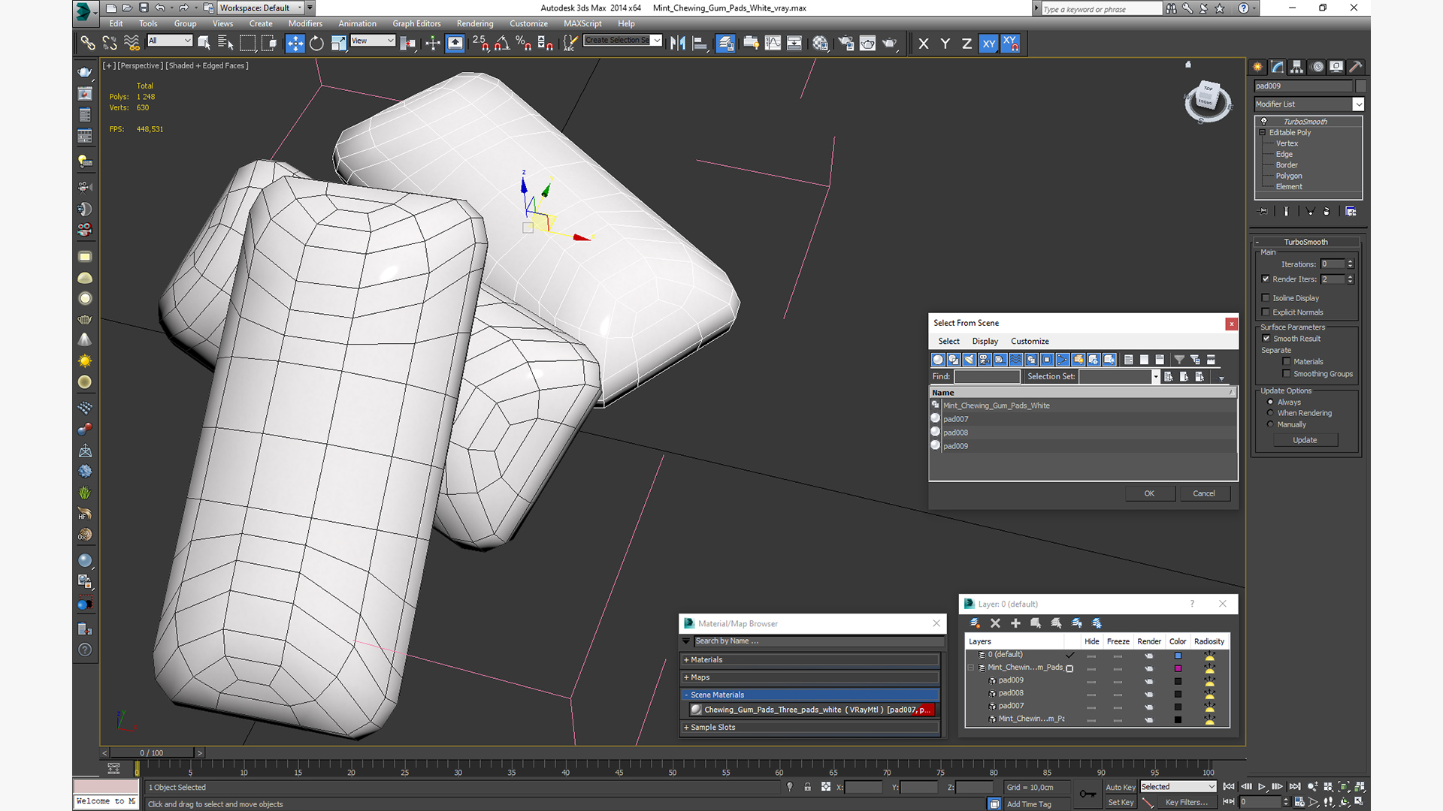The width and height of the screenshot is (1443, 811).
Task: Switch to the Hierarchy command panel tab
Action: (x=1297, y=67)
